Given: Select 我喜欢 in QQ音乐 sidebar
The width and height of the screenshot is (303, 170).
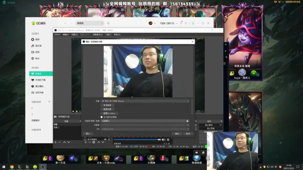Looking at the screenshot, I should click(41, 74).
